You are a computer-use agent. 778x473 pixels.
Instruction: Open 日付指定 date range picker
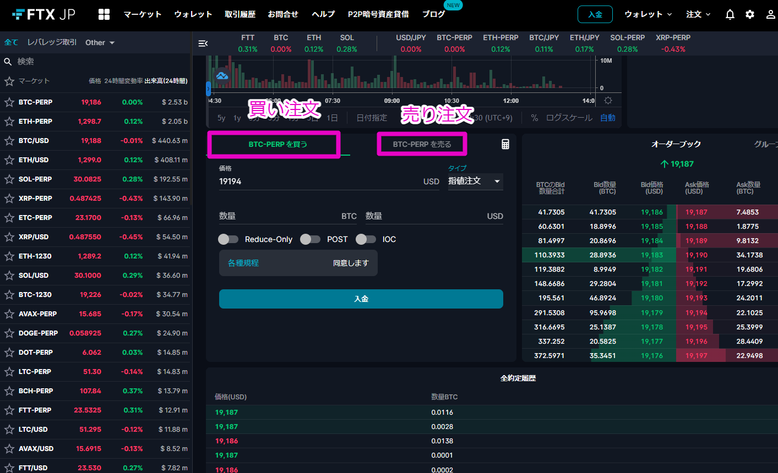coord(372,118)
